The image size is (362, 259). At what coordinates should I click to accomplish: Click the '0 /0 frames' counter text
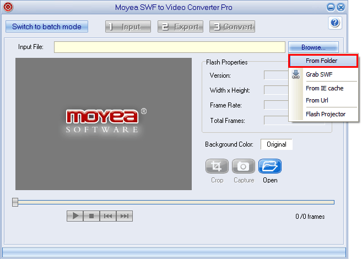[x=310, y=217]
